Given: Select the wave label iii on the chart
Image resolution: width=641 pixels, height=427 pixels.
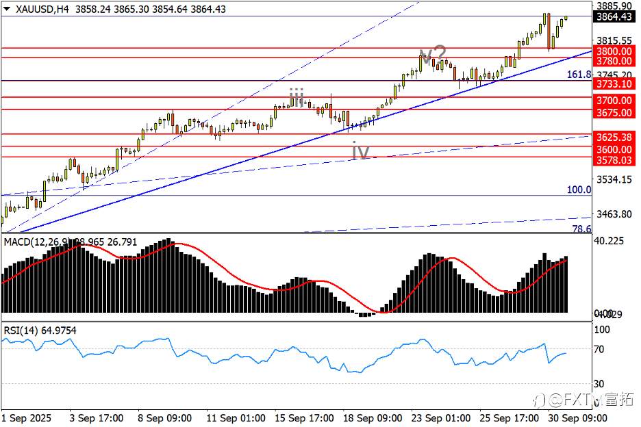Looking at the screenshot, I should (297, 97).
